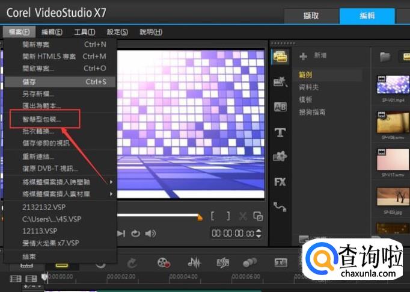Viewport: 410px width, 292px height.
Task: Choose 批次轉換... batch convert entry
Action: pyautogui.click(x=60, y=131)
